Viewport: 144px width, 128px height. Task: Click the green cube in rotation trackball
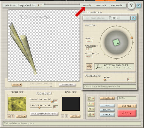pyautogui.click(x=116, y=42)
